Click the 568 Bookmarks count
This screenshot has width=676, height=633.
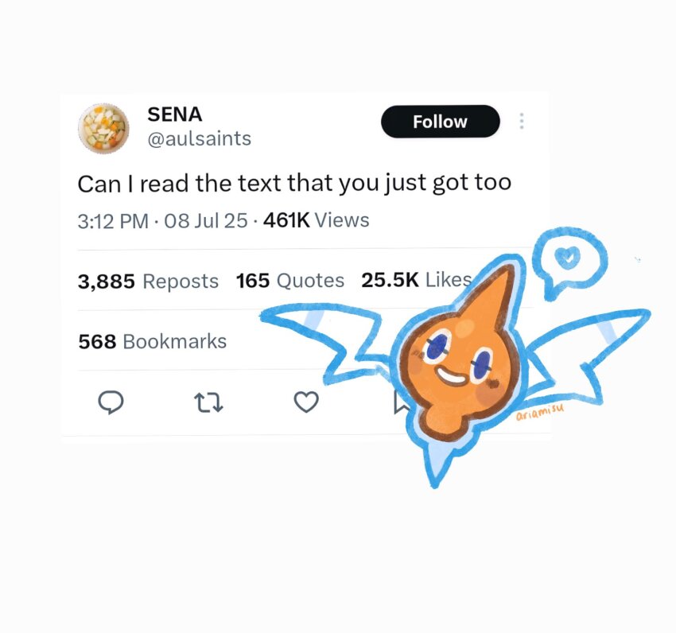[152, 341]
